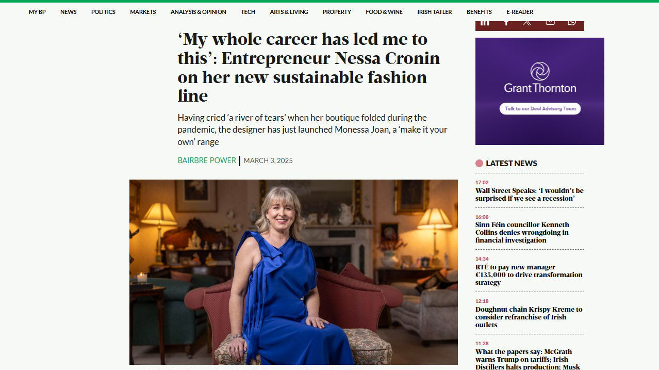
Task: Open ANALYSIS & OPINION section
Action: [198, 11]
